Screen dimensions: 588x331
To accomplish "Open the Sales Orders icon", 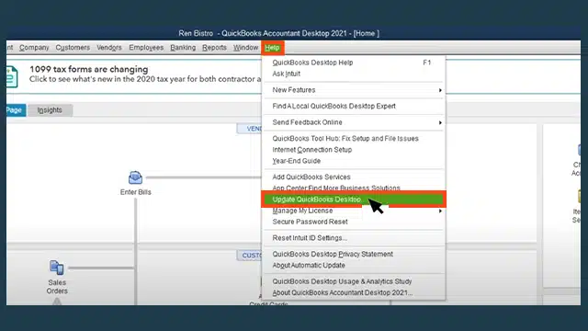I will pyautogui.click(x=57, y=268).
